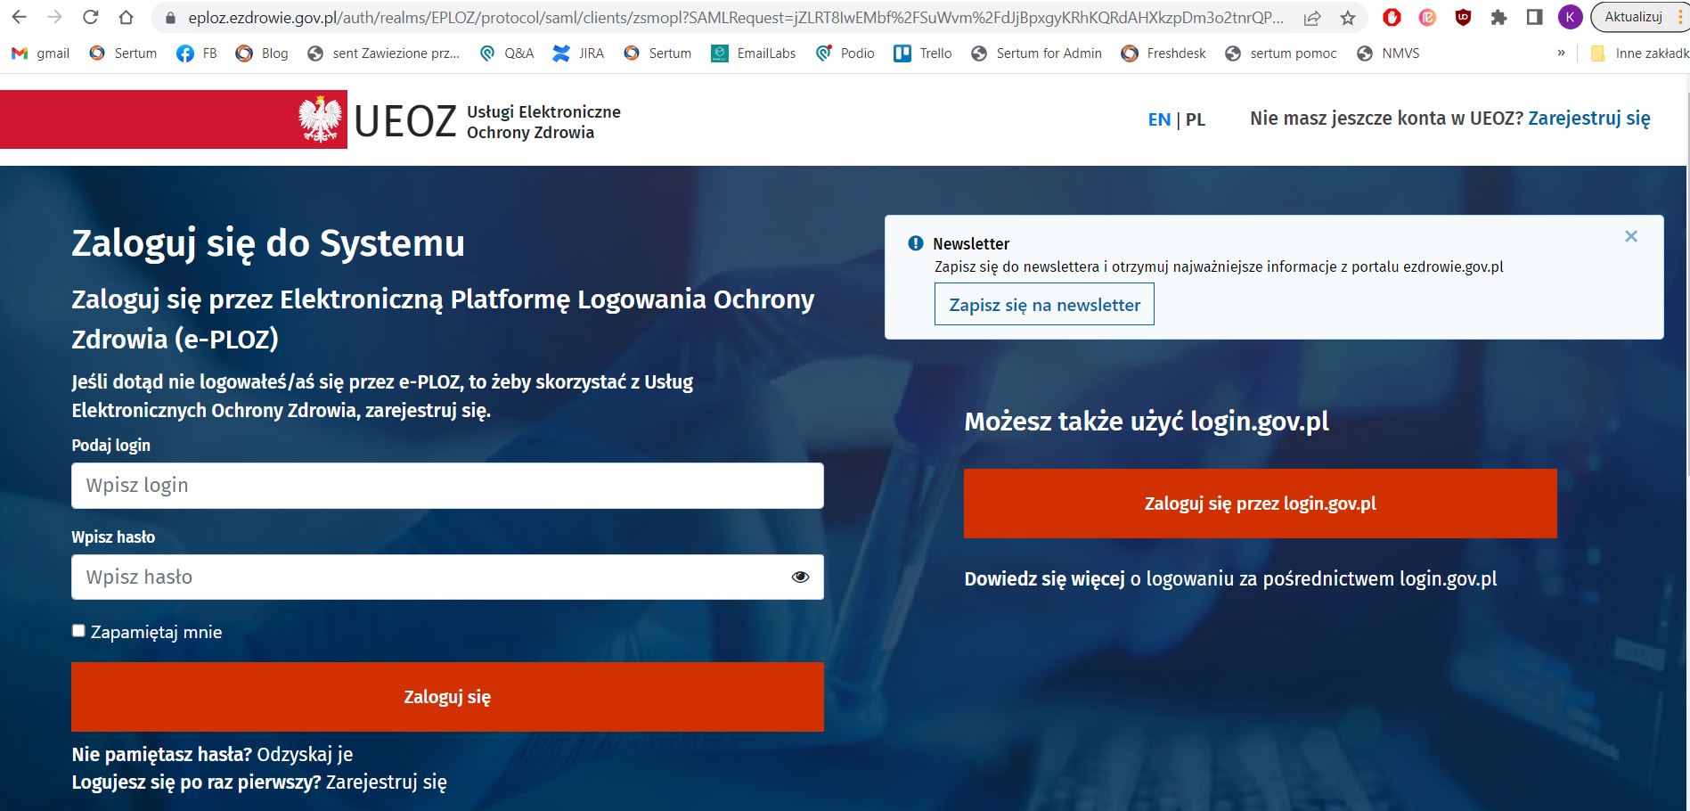The image size is (1690, 811).
Task: Click the browser home icon
Action: [x=126, y=17]
